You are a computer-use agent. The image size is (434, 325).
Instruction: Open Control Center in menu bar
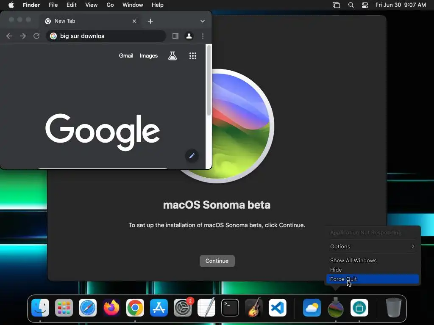coord(365,5)
